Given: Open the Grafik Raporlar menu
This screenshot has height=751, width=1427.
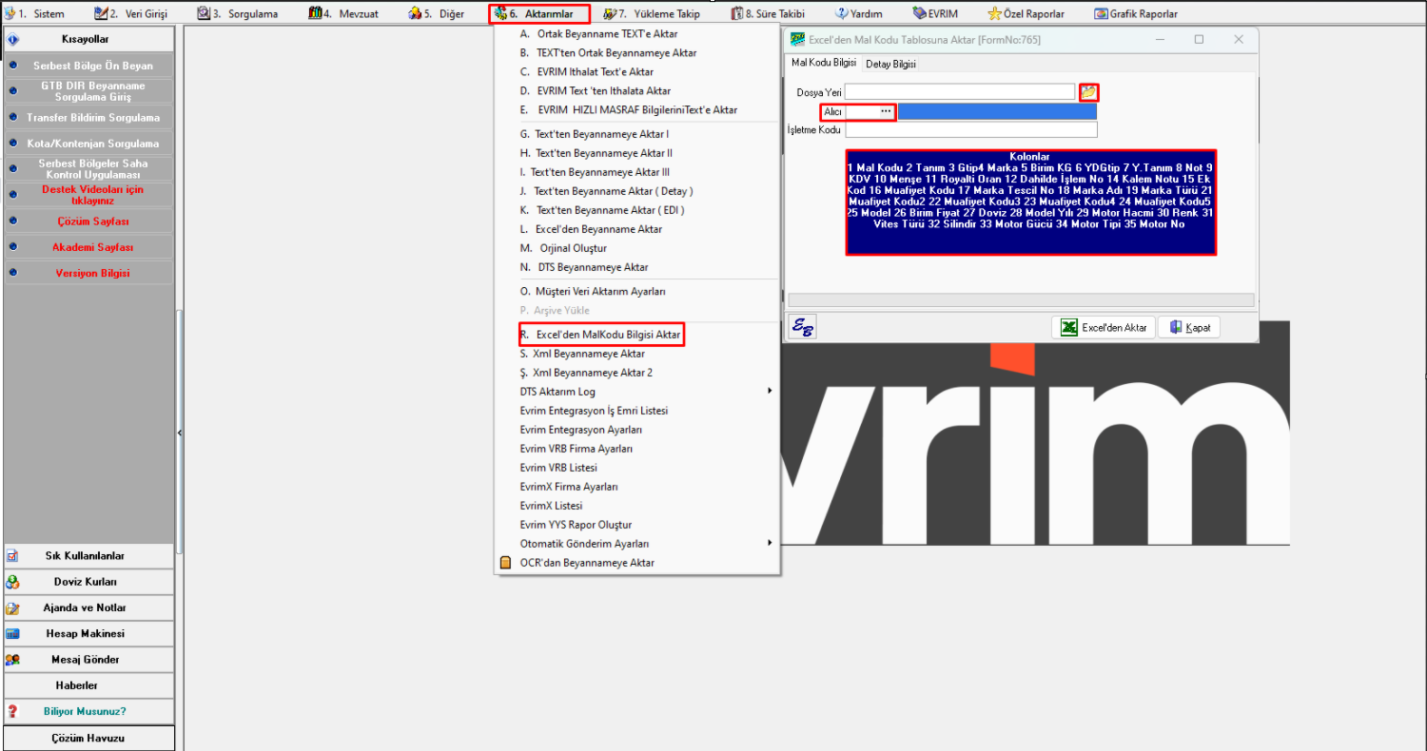Looking at the screenshot, I should pyautogui.click(x=1136, y=13).
